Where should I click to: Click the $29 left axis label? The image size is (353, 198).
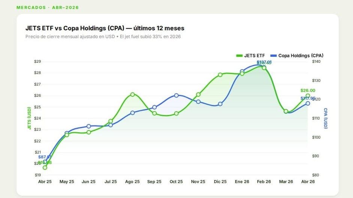(37, 62)
